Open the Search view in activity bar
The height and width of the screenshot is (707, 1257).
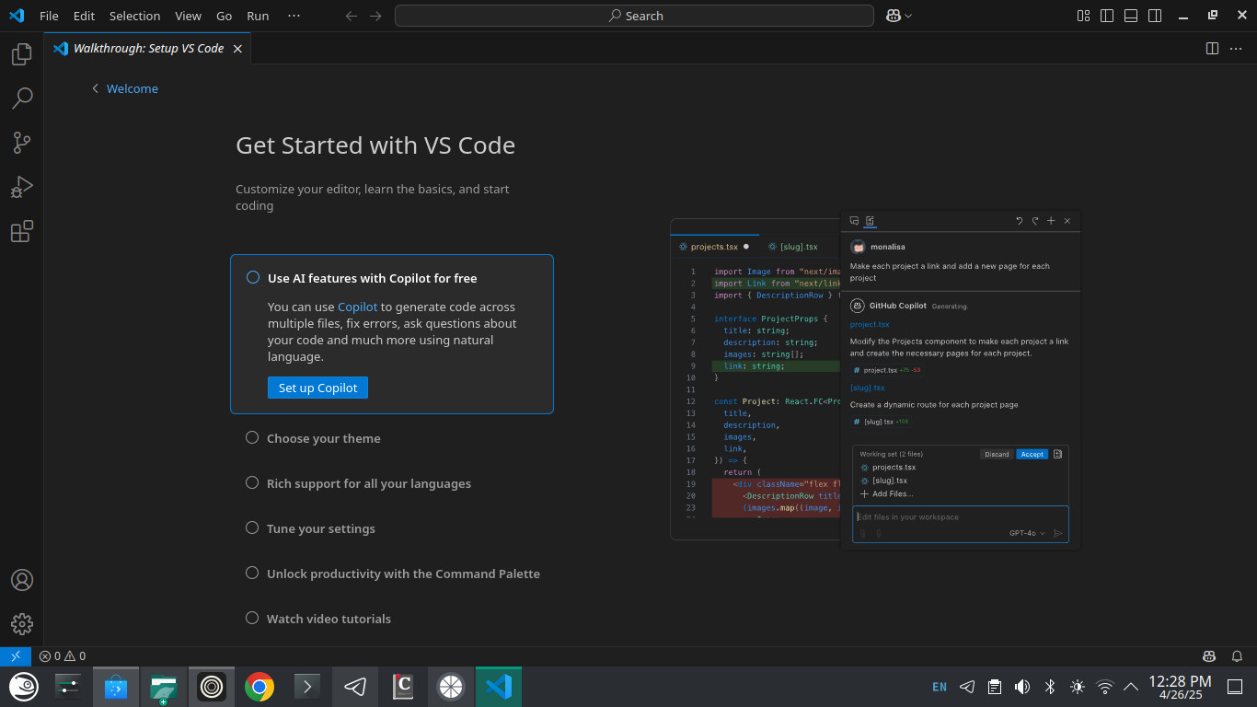[x=22, y=98]
